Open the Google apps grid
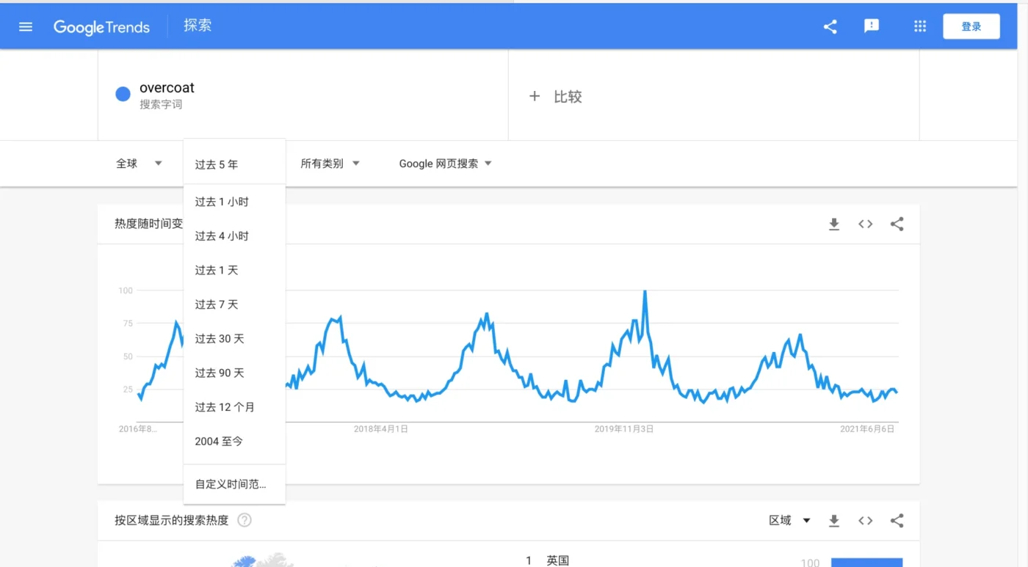Viewport: 1028px width, 567px height. point(920,26)
